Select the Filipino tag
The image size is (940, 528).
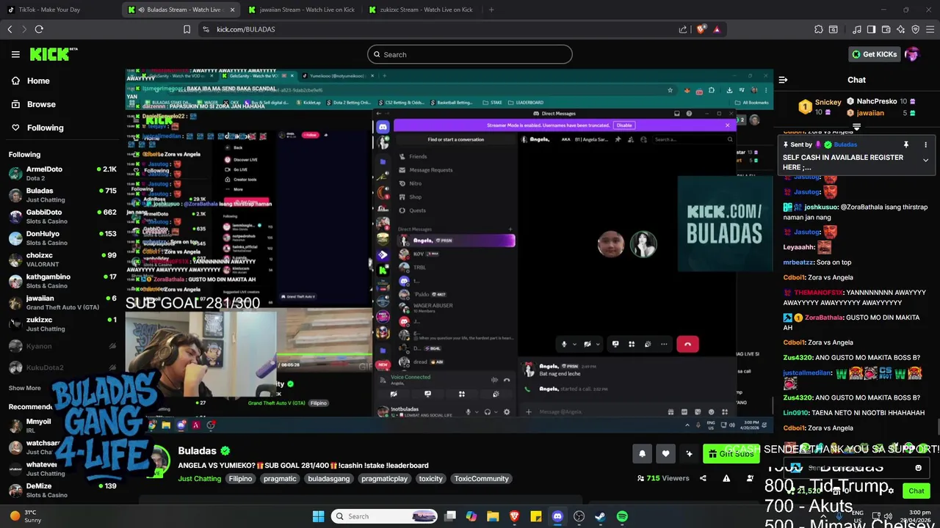pyautogui.click(x=240, y=479)
